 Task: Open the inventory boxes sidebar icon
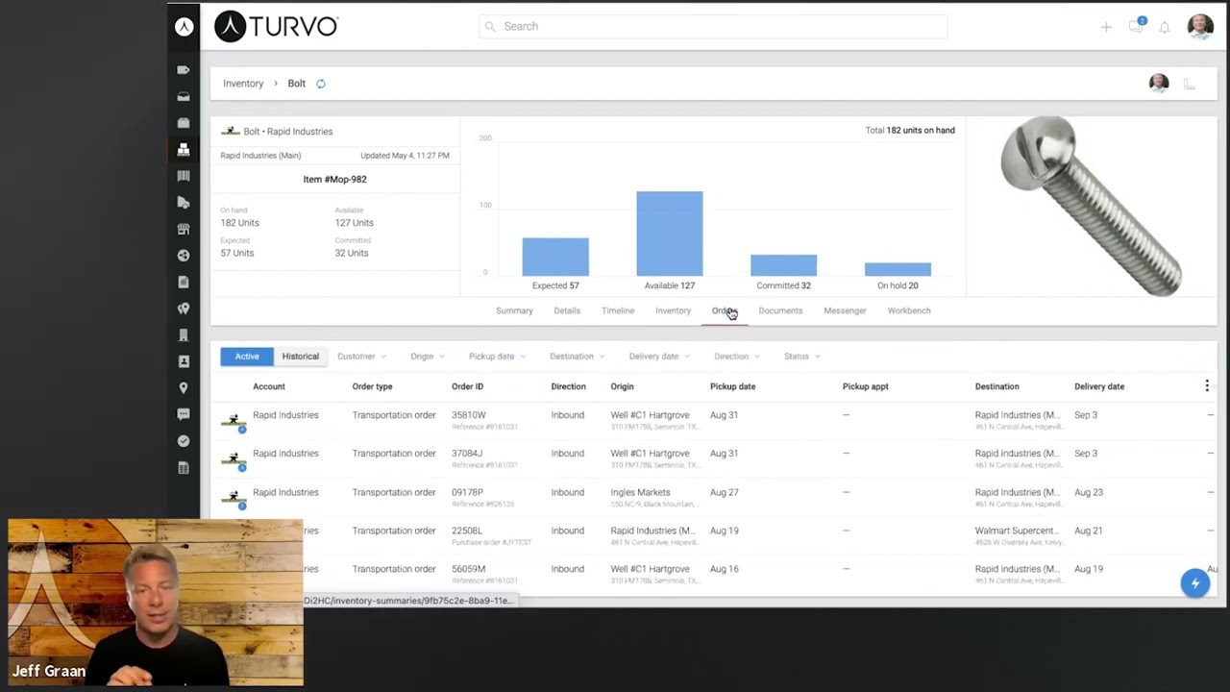[184, 150]
